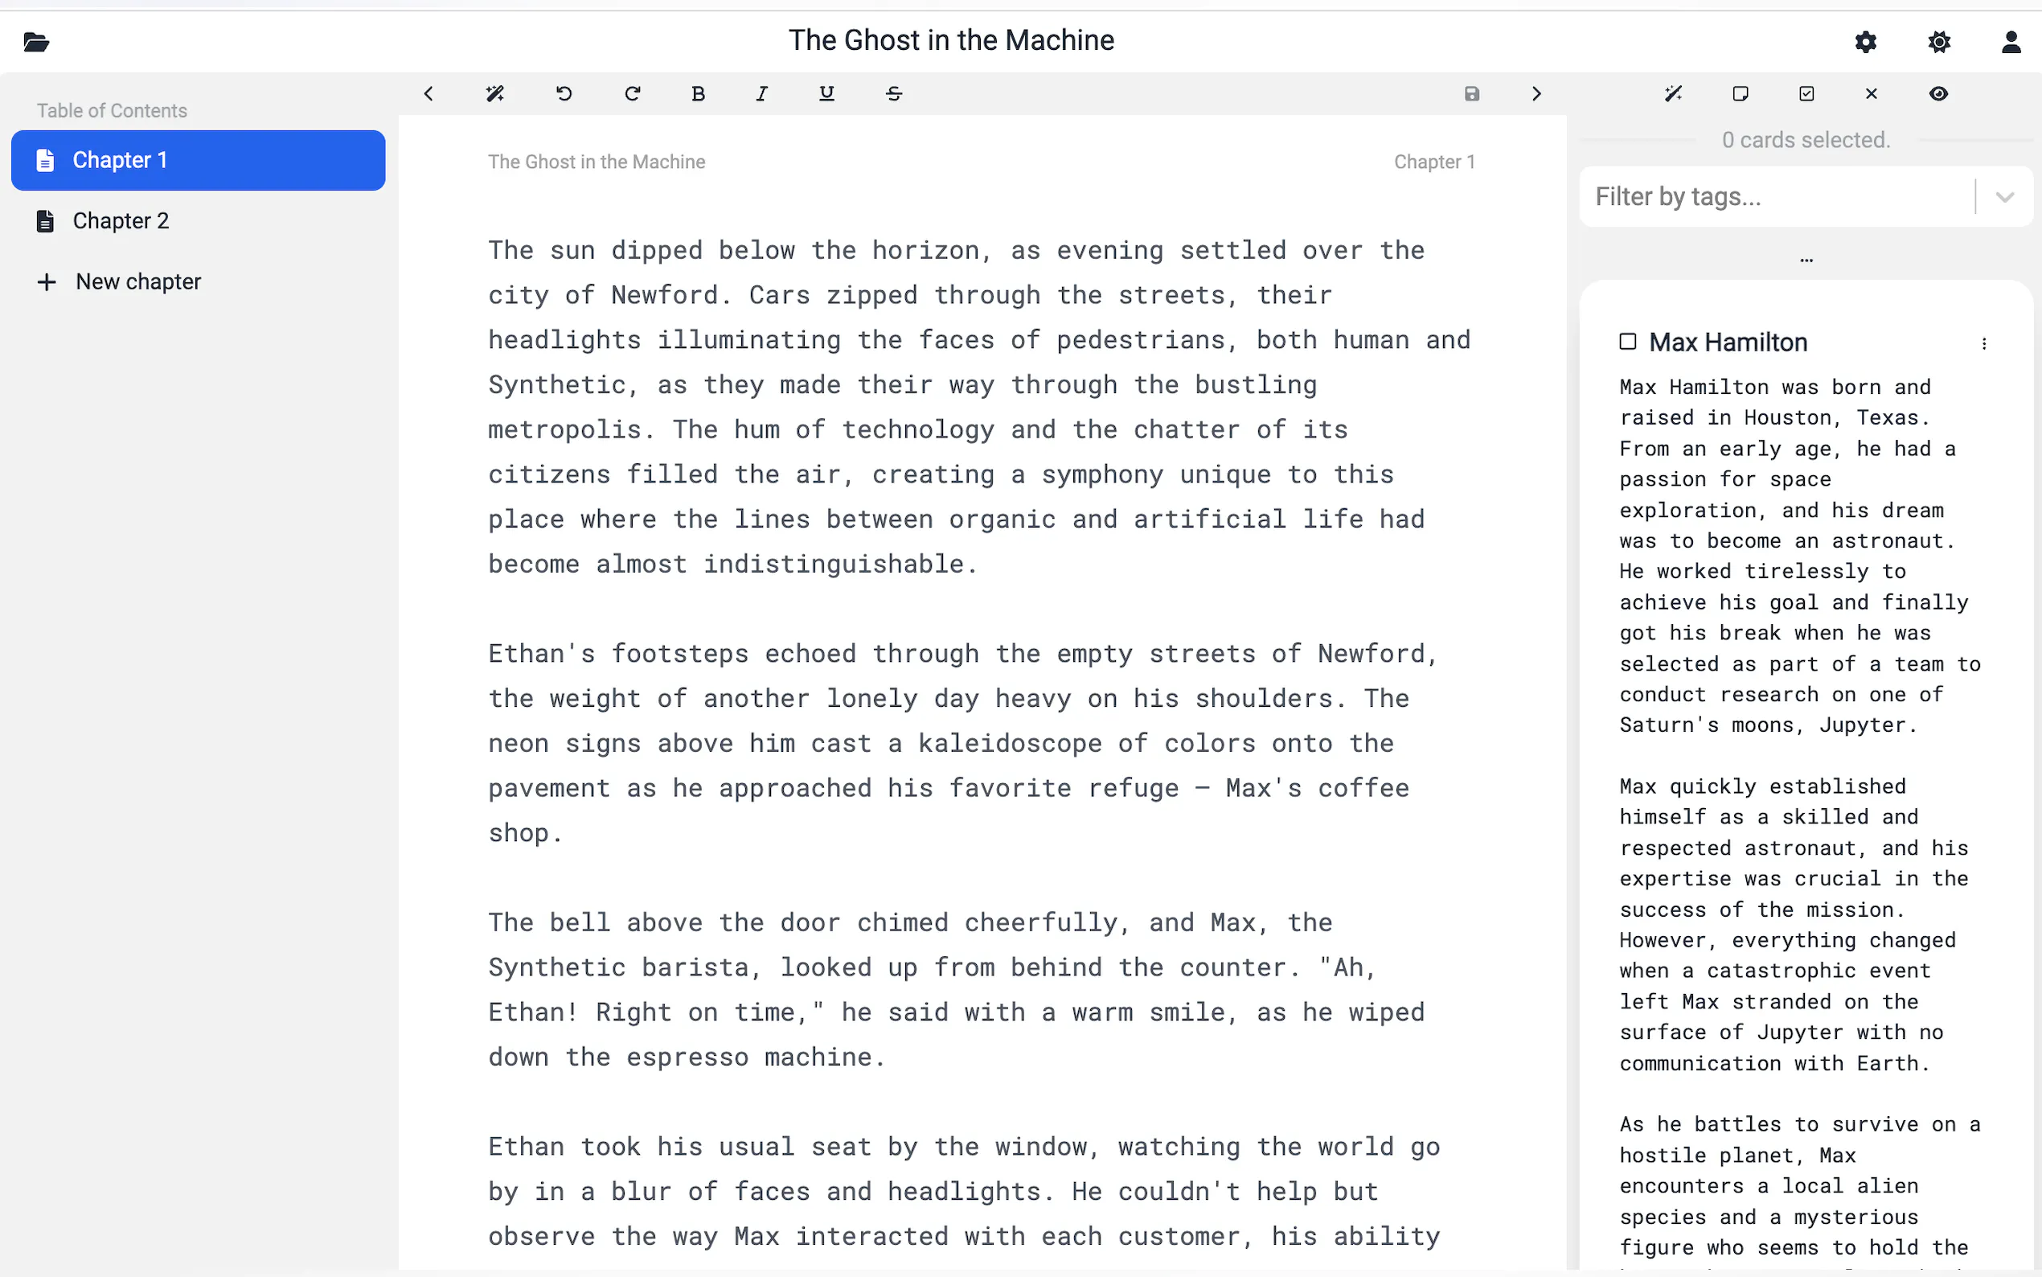
Task: Open Chapter 2 in the table of contents
Action: tap(121, 221)
